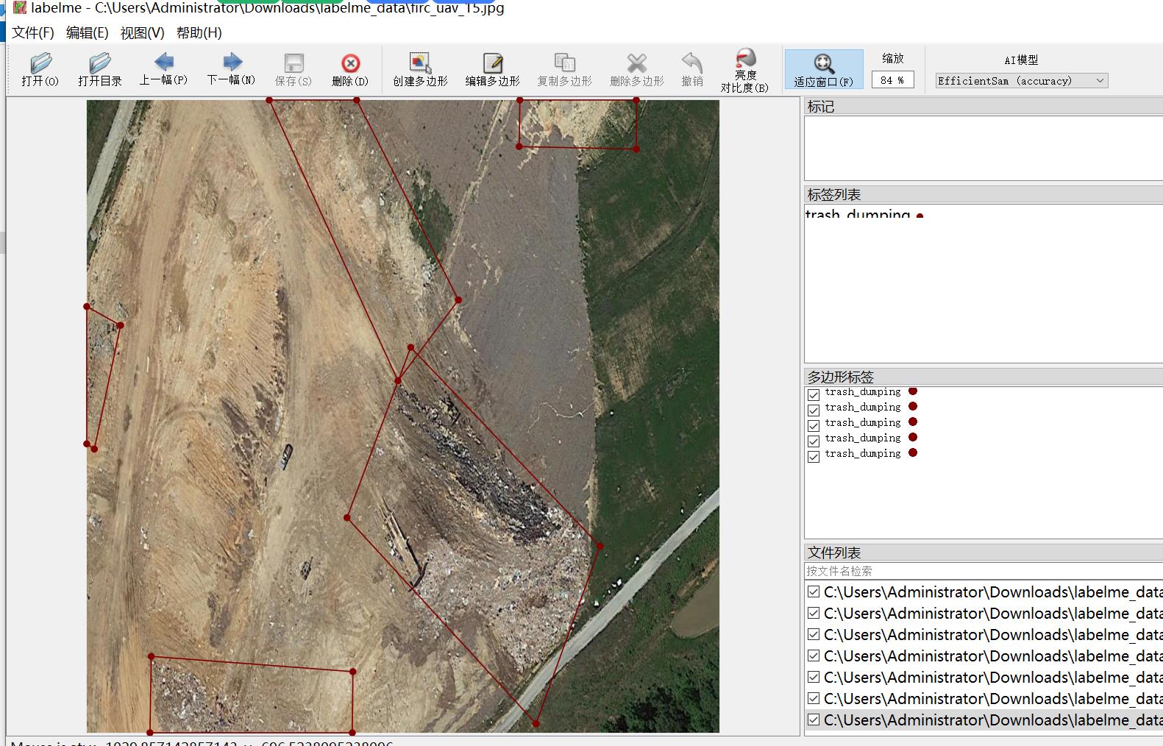Screen dimensions: 1163x746
Task: Uncheck the first trash_dumping polygon checkbox
Action: [x=814, y=394]
